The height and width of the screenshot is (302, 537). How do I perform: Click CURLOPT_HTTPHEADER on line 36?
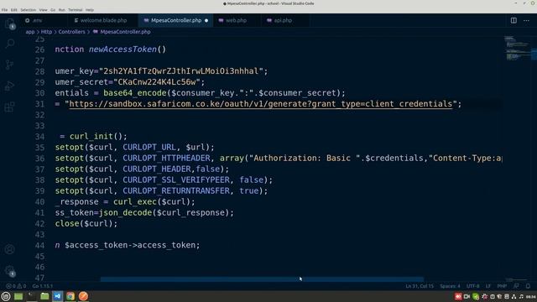[x=166, y=159]
